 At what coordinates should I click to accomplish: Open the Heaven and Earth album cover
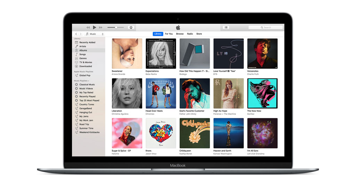coord(228,133)
